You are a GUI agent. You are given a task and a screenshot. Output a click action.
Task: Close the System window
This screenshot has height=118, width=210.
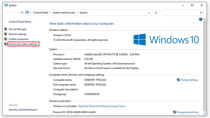click(x=202, y=5)
